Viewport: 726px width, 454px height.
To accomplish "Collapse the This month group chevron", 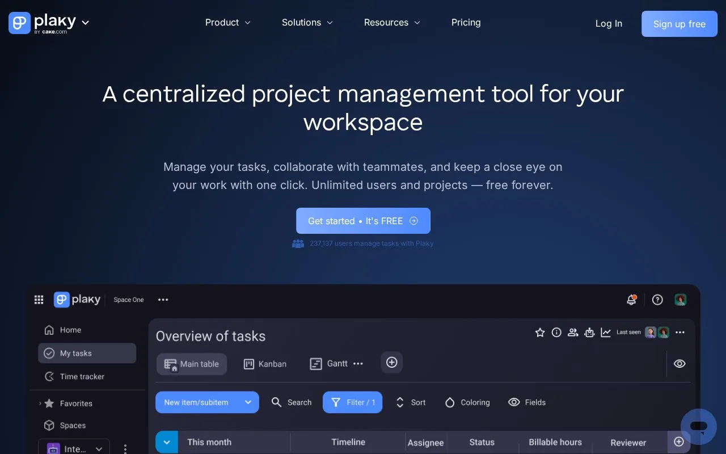I will coord(167,442).
